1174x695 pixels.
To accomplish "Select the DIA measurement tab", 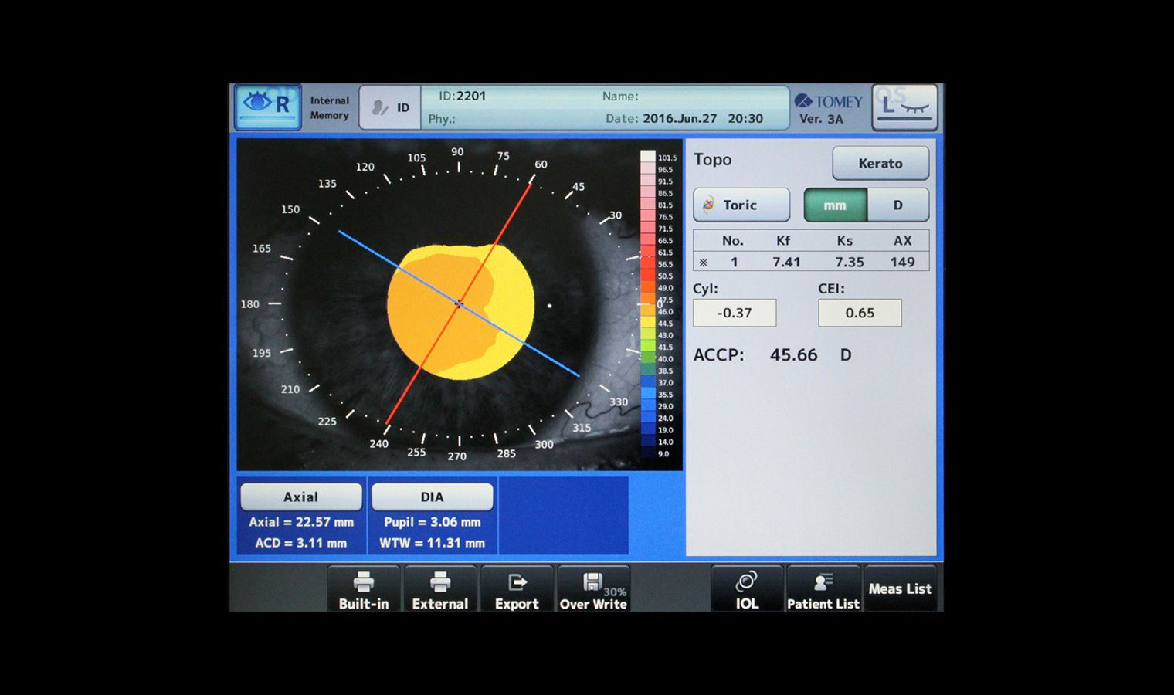I will click(432, 497).
